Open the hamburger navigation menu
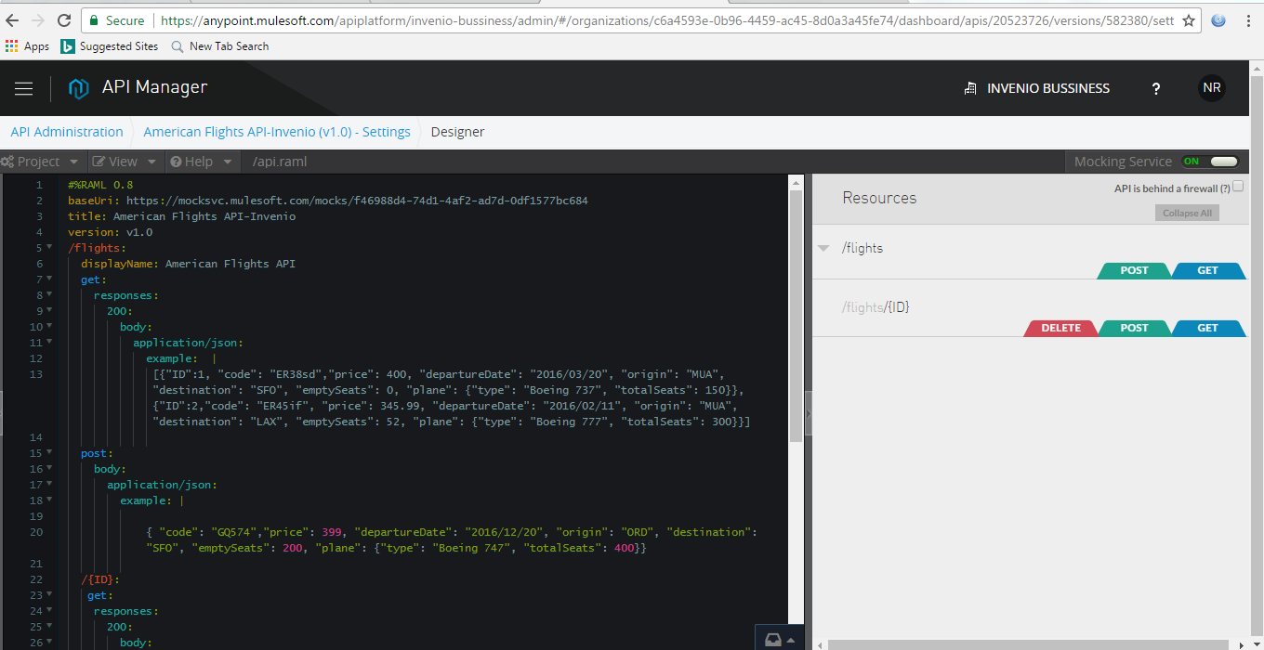 point(23,88)
